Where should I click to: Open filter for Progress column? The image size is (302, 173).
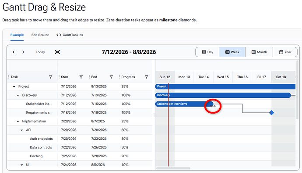tap(146, 77)
